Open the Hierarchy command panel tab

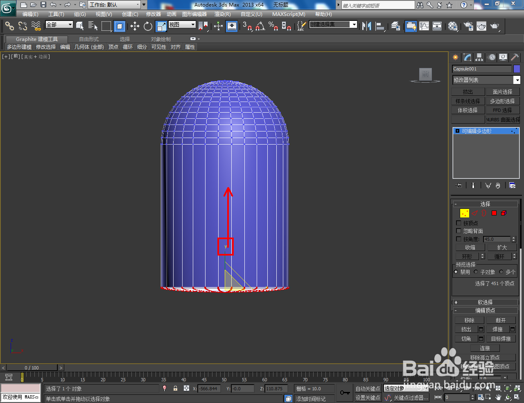(x=479, y=57)
